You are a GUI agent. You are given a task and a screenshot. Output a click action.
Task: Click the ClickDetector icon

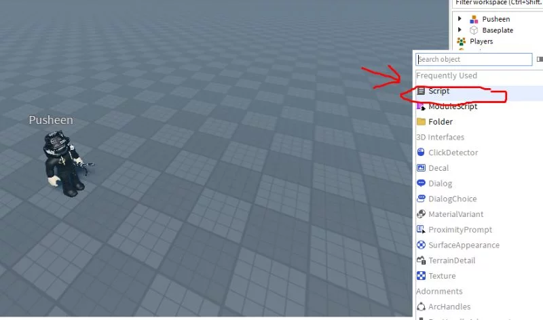tap(422, 153)
